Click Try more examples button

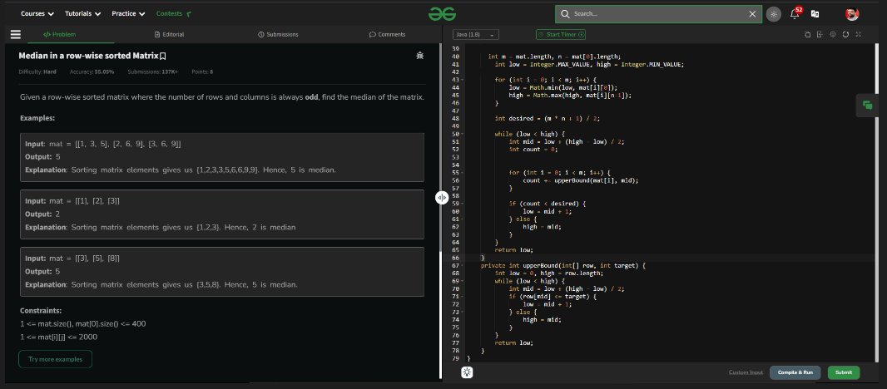click(x=56, y=359)
